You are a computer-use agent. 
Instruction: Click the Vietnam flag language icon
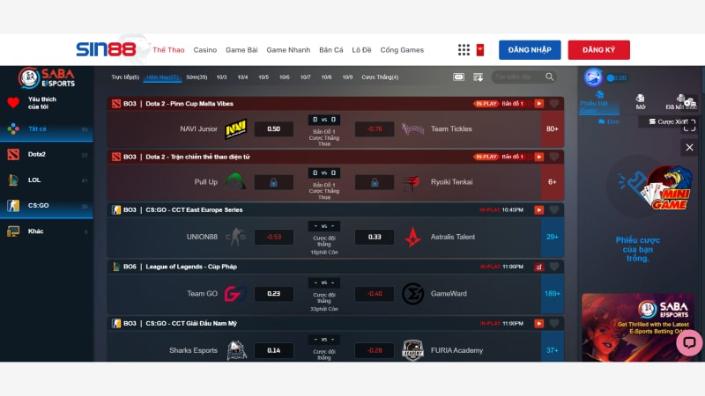480,50
